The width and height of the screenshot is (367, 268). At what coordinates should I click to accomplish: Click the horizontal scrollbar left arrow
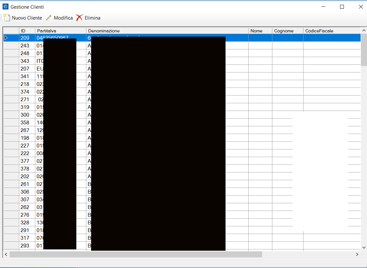pos(6,255)
